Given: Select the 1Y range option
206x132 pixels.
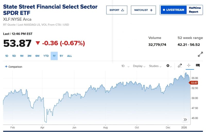Looking at the screenshot, I should (x=54, y=56).
